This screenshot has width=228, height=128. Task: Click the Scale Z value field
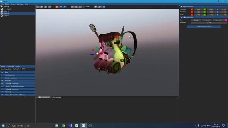tap(223, 15)
